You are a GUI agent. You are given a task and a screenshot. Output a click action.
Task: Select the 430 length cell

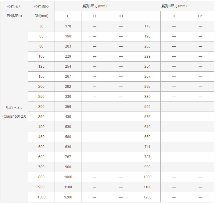click(x=68, y=117)
